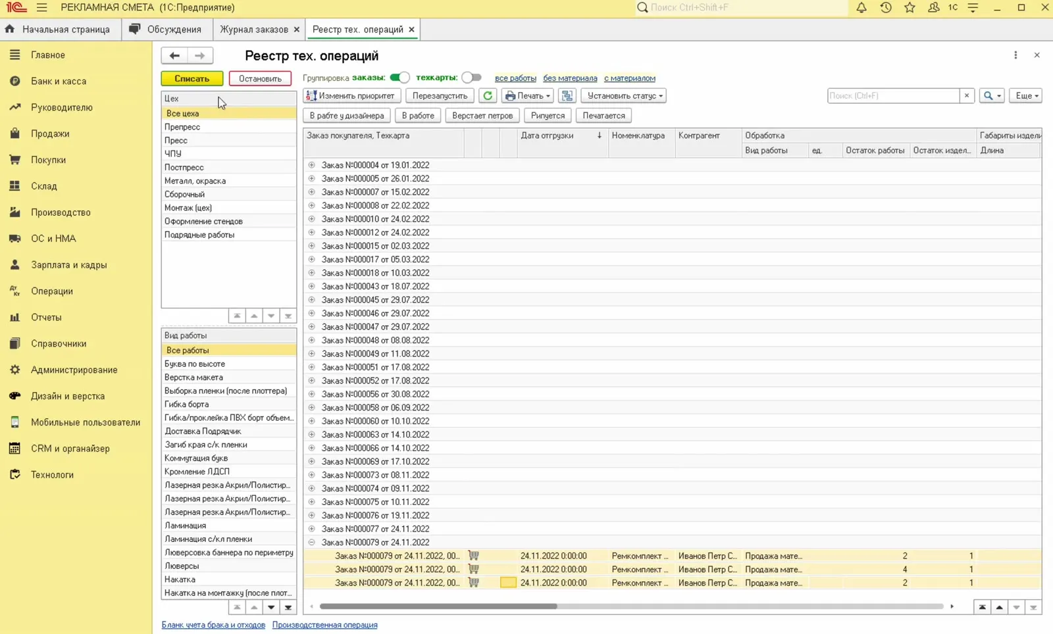Open history clock icon
This screenshot has width=1053, height=634.
(886, 8)
